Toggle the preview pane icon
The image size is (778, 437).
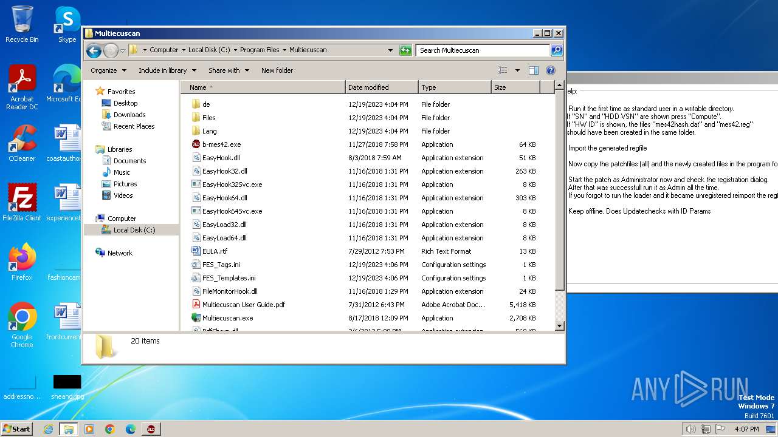533,70
